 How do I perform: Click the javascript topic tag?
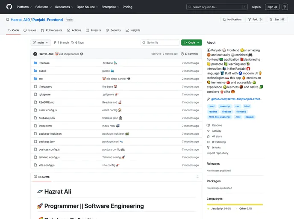[225, 107]
